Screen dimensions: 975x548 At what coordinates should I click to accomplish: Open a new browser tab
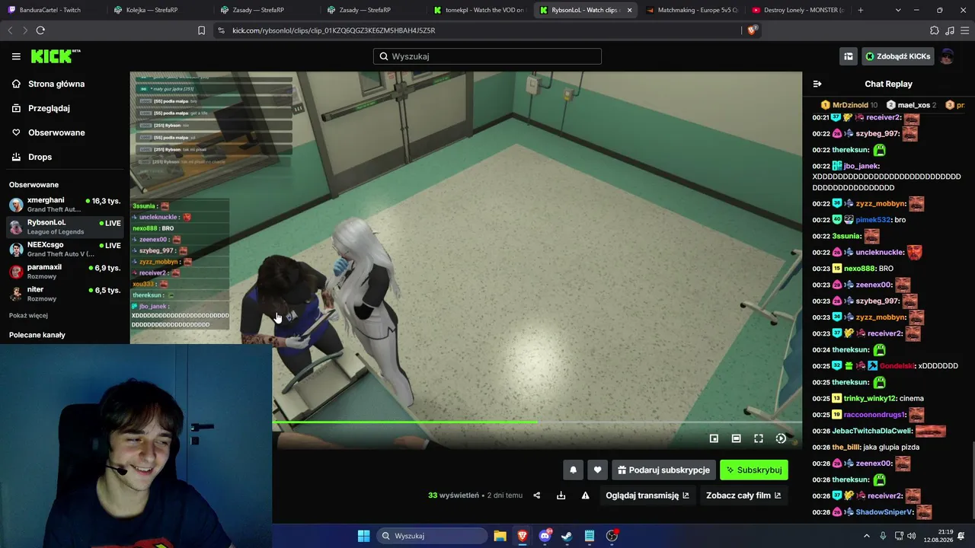pyautogui.click(x=861, y=10)
